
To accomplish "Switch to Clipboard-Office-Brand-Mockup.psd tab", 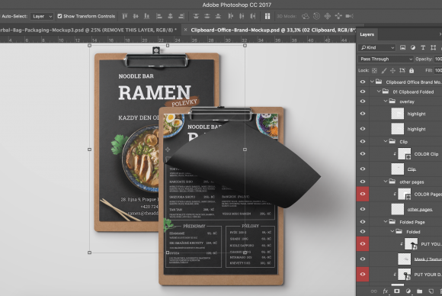I will pos(273,30).
